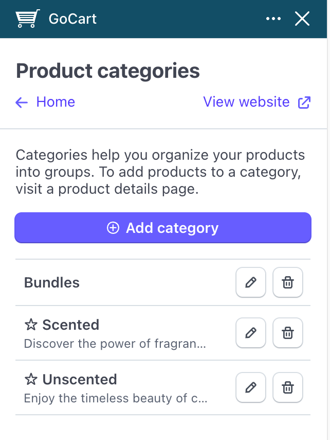Image resolution: width=330 pixels, height=440 pixels.
Task: Select the Unscented category row title
Action: 80,379
